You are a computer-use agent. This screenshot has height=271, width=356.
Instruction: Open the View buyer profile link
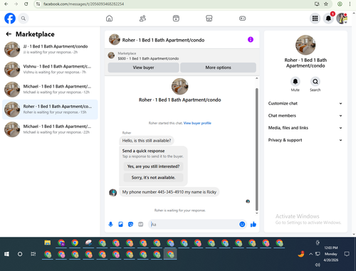197,123
